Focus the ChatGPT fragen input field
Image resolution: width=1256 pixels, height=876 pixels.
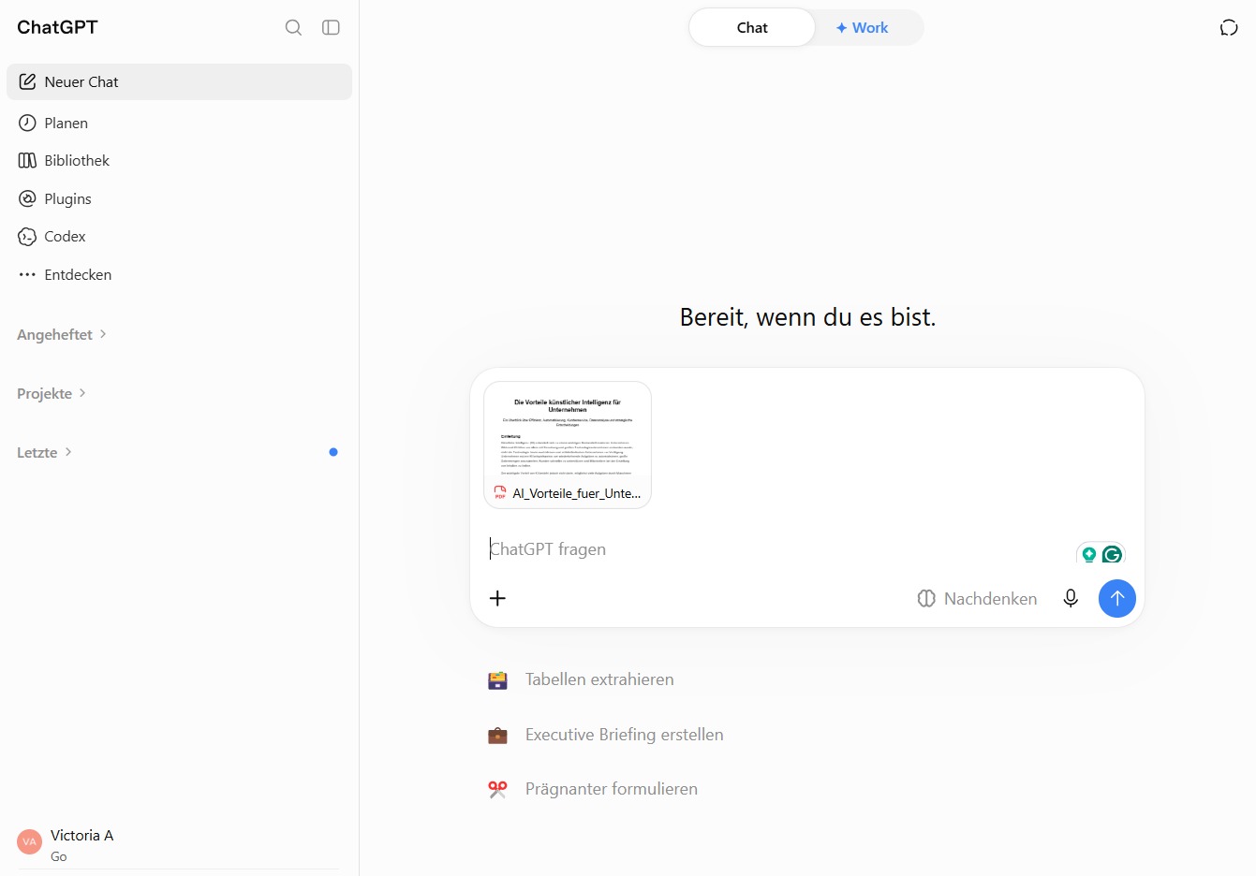[x=779, y=549]
